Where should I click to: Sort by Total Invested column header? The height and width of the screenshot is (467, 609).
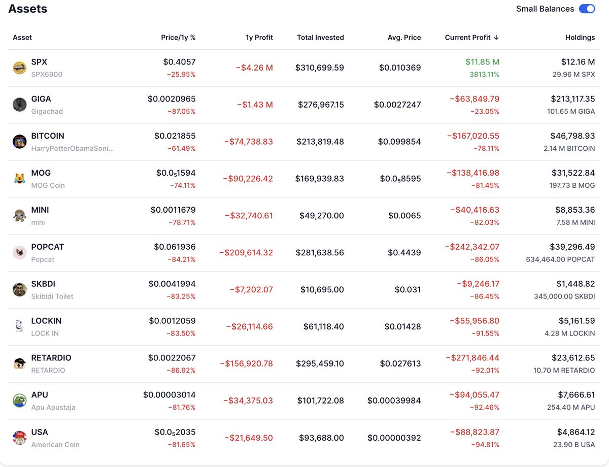coord(320,38)
